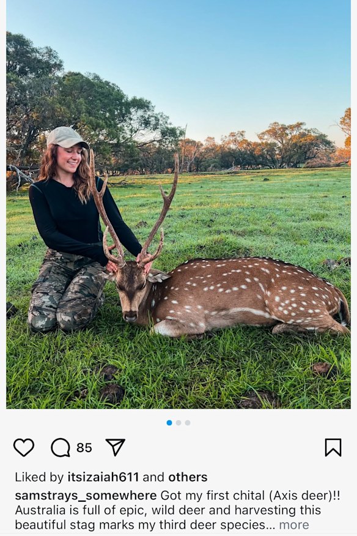Select the first carousel dot indicator
The image size is (357, 536).
[169, 422]
